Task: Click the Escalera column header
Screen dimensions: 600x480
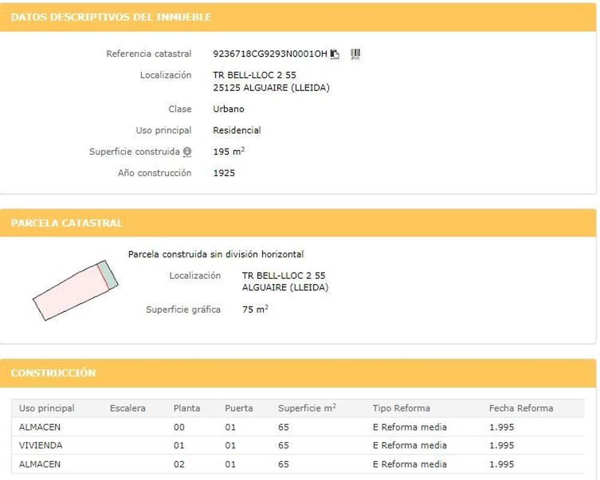Action: click(x=127, y=408)
